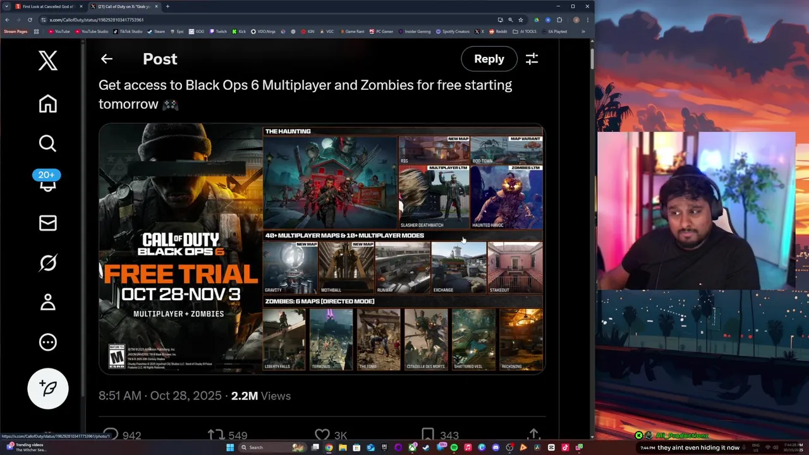Image resolution: width=809 pixels, height=455 pixels.
Task: Open Grok icon in sidebar
Action: pos(48,263)
